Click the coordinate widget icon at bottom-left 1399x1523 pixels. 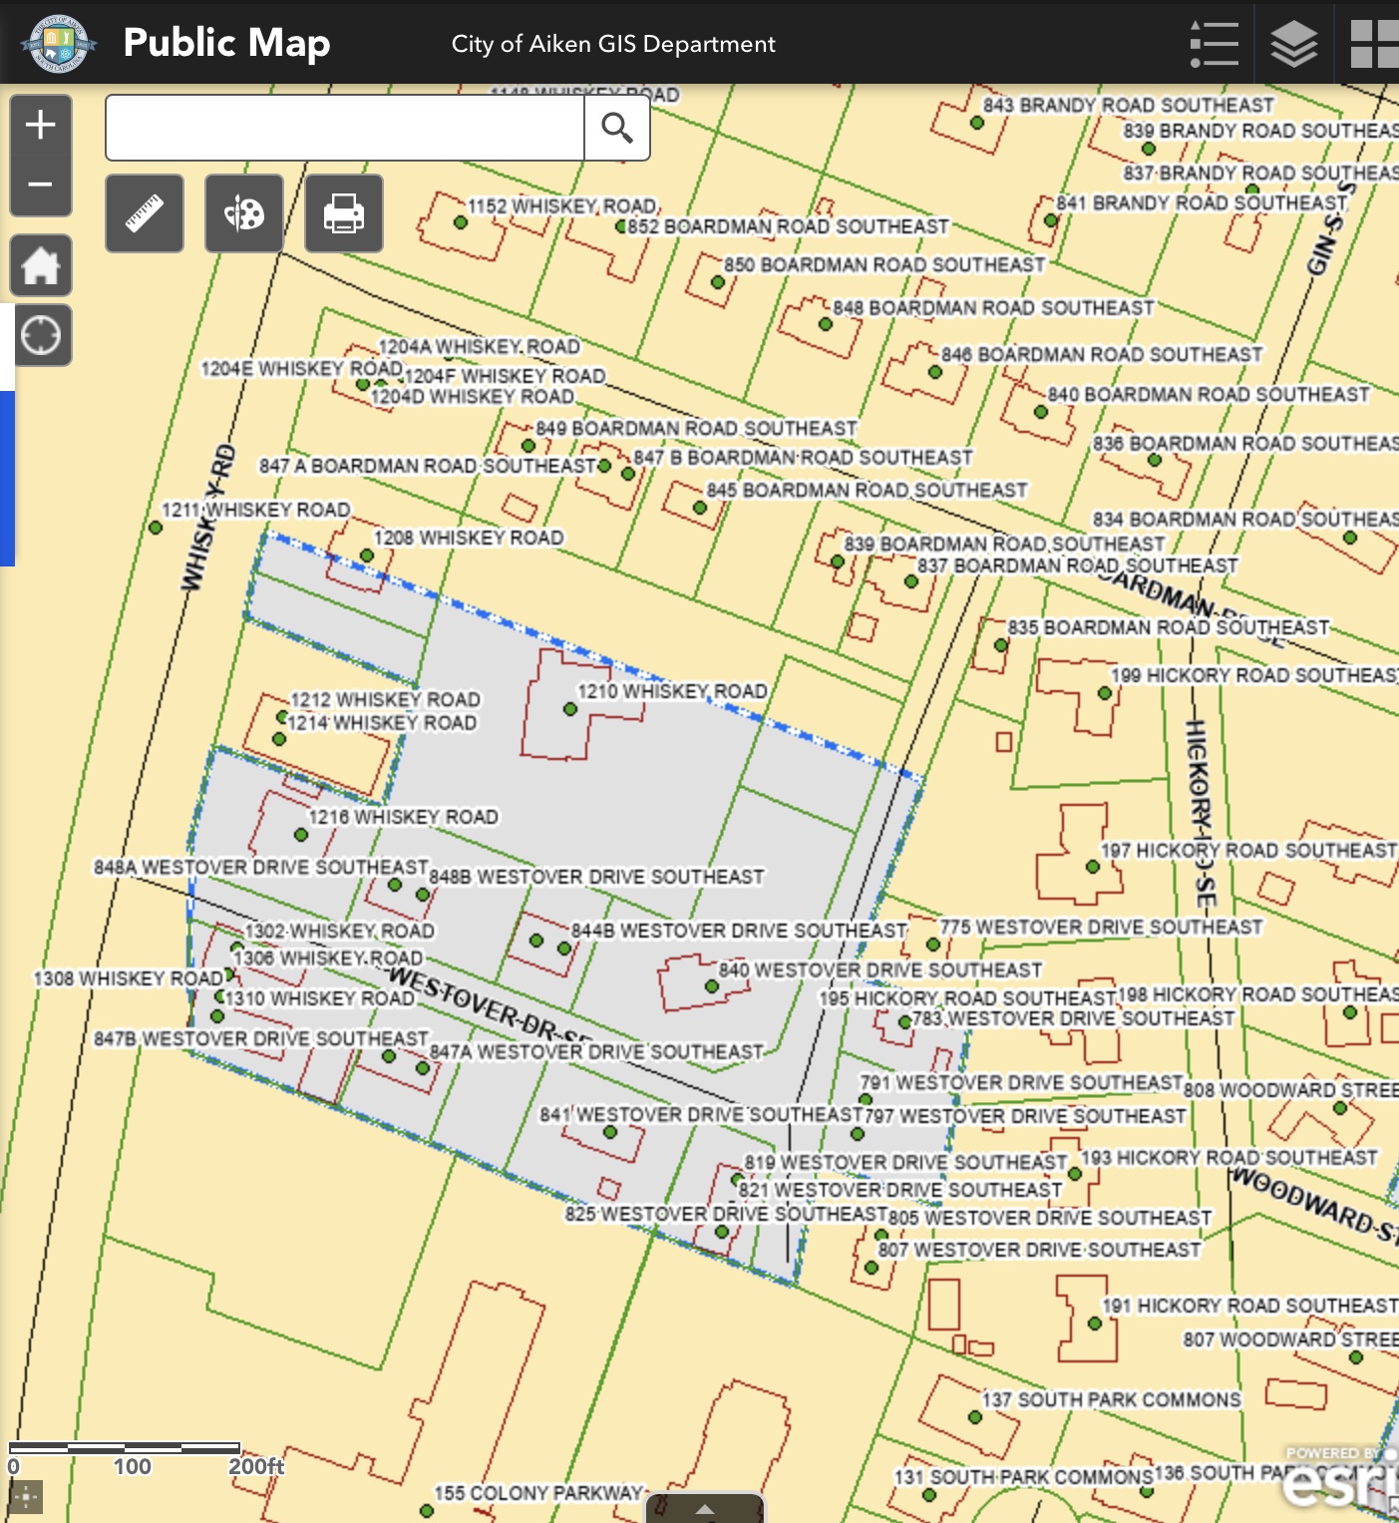coord(26,1496)
